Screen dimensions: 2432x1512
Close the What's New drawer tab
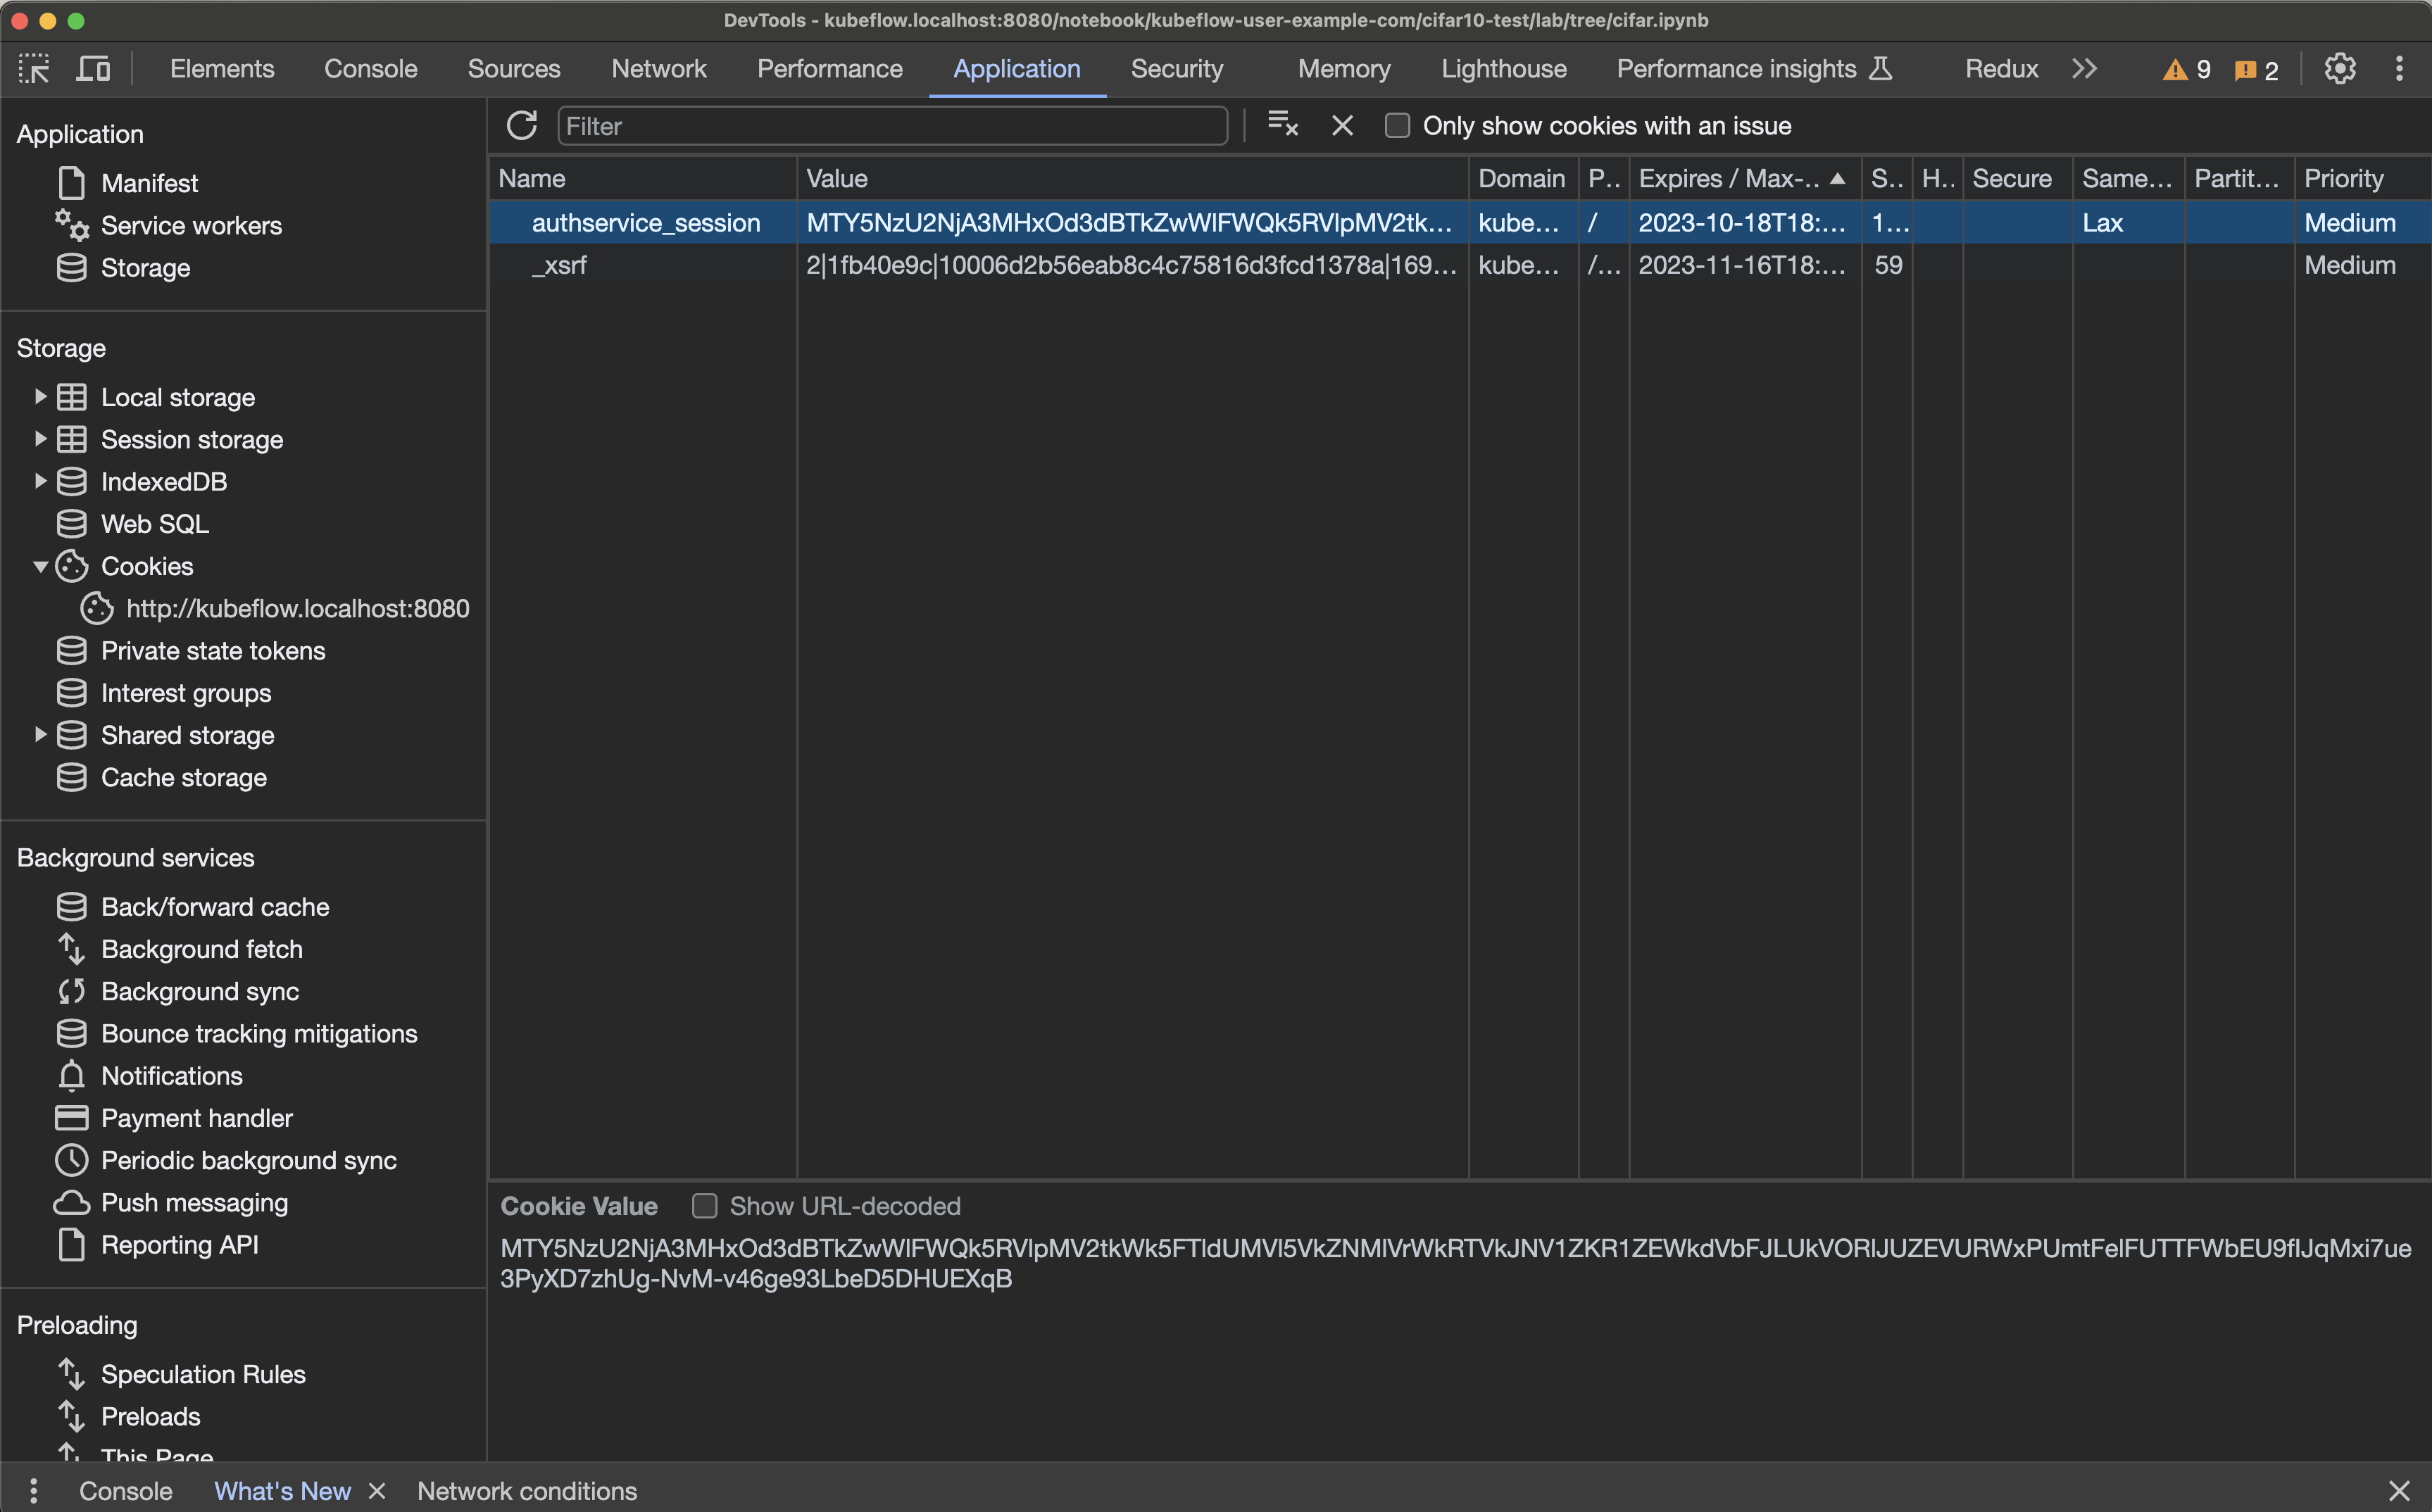click(377, 1491)
